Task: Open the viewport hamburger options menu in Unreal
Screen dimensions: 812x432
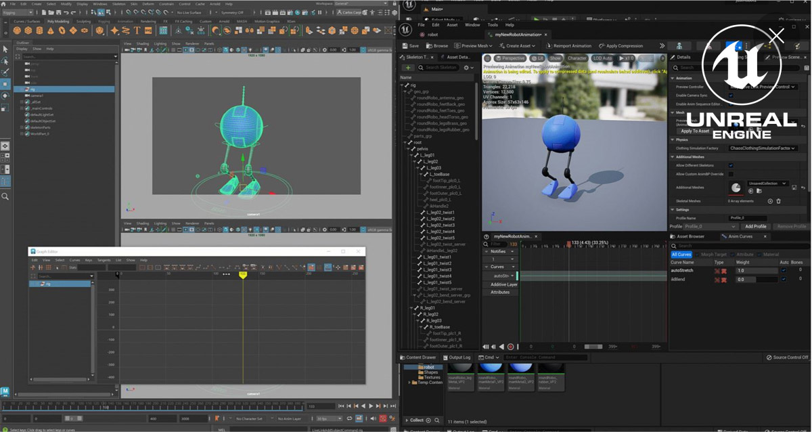Action: (x=488, y=58)
